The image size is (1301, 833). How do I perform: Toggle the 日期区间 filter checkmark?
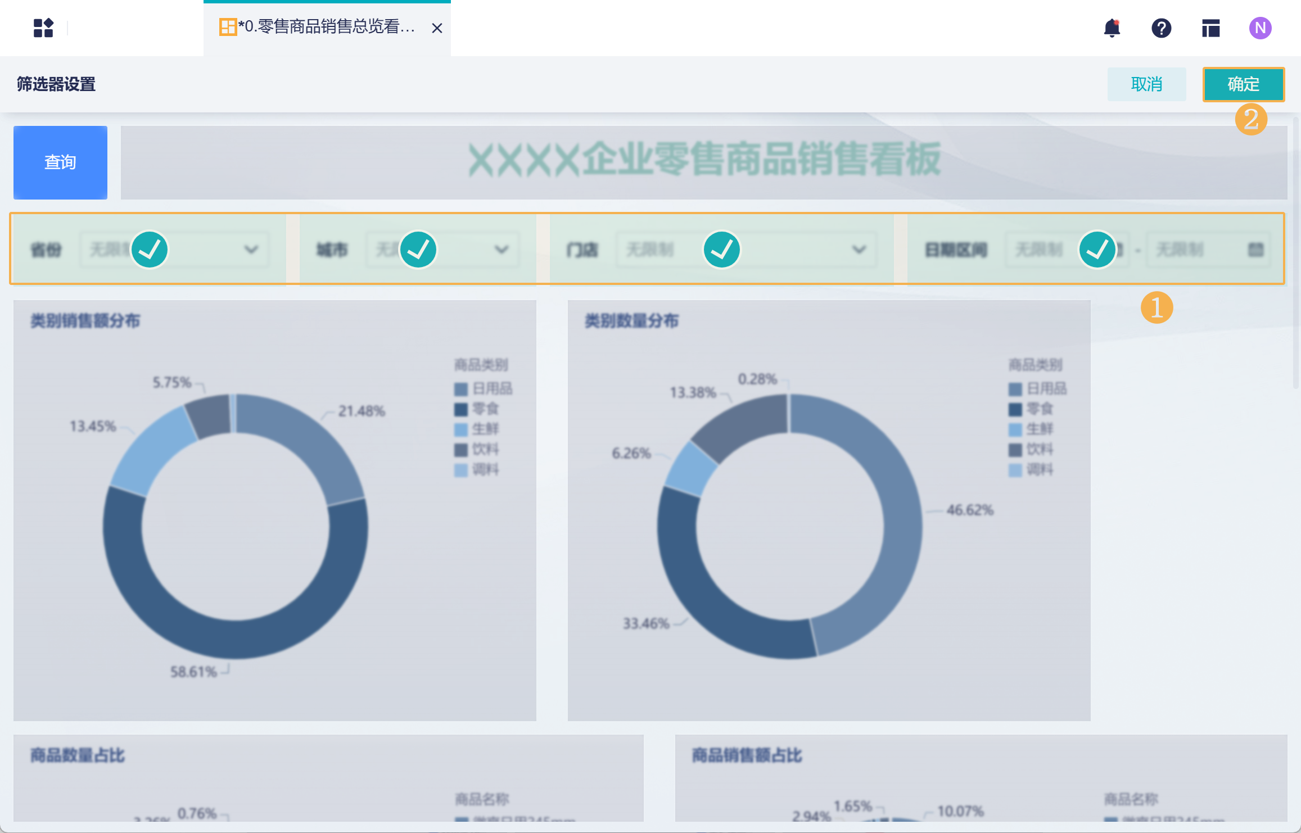1097,250
